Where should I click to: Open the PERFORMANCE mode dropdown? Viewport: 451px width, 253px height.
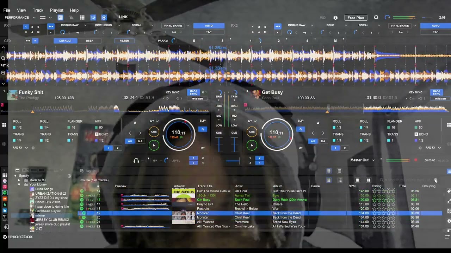pos(20,18)
